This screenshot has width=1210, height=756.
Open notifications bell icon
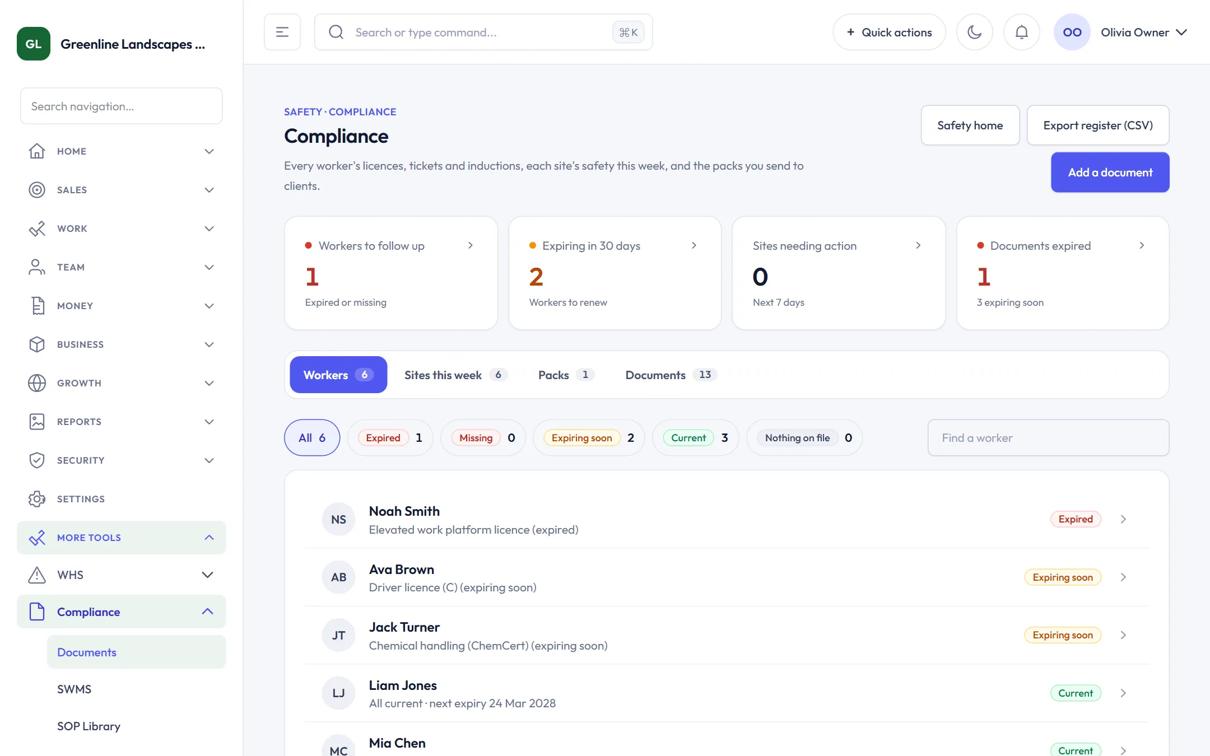(1022, 32)
